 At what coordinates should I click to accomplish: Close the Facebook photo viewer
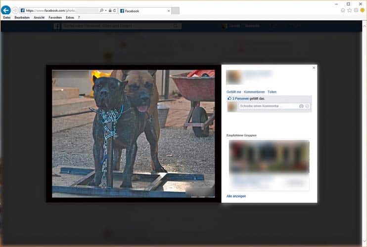coord(314,68)
